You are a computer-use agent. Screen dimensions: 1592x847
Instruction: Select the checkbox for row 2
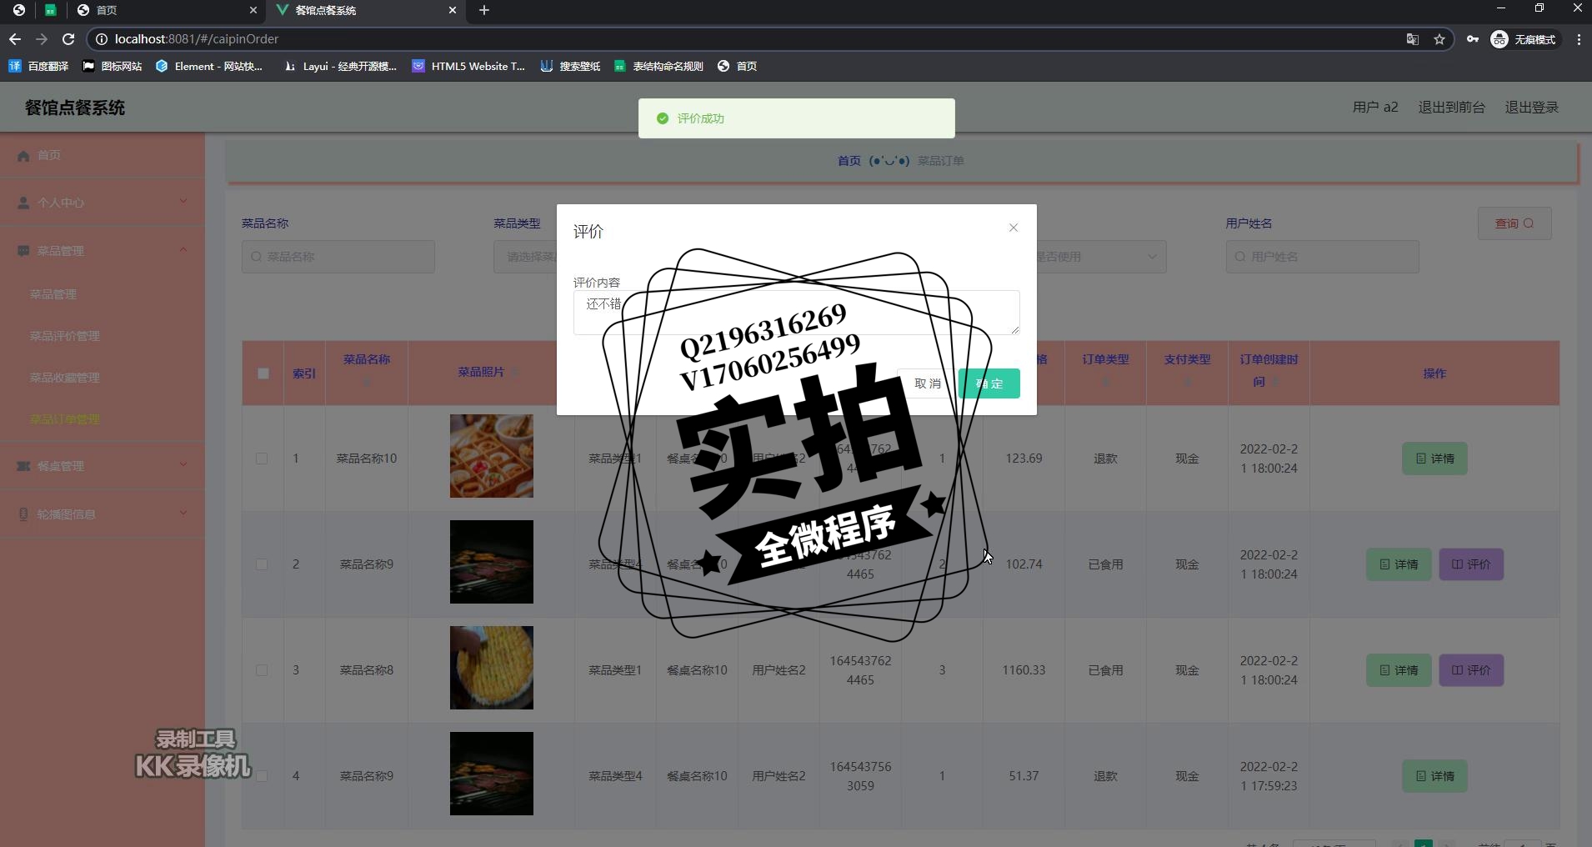click(262, 564)
